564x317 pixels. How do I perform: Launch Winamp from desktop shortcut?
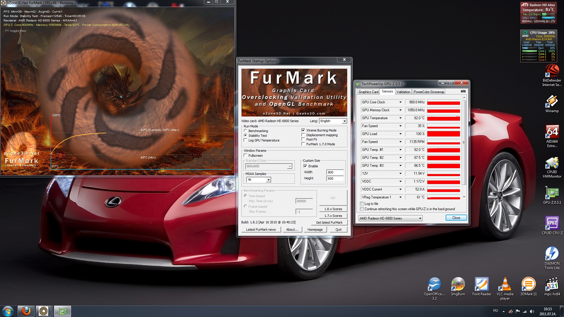pos(552,104)
